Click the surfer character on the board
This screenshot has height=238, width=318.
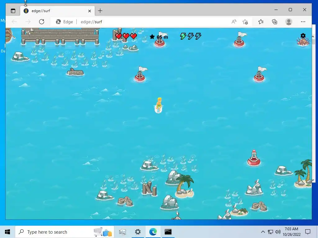pyautogui.click(x=159, y=105)
